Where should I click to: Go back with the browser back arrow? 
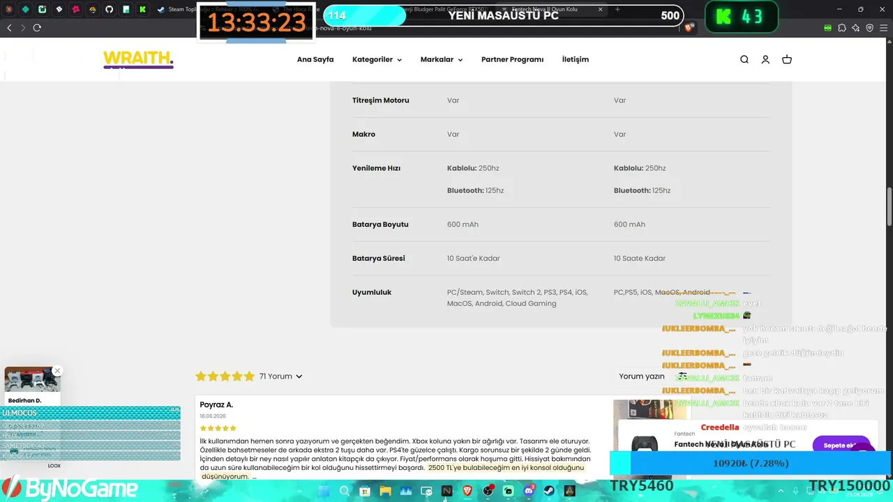tap(9, 28)
